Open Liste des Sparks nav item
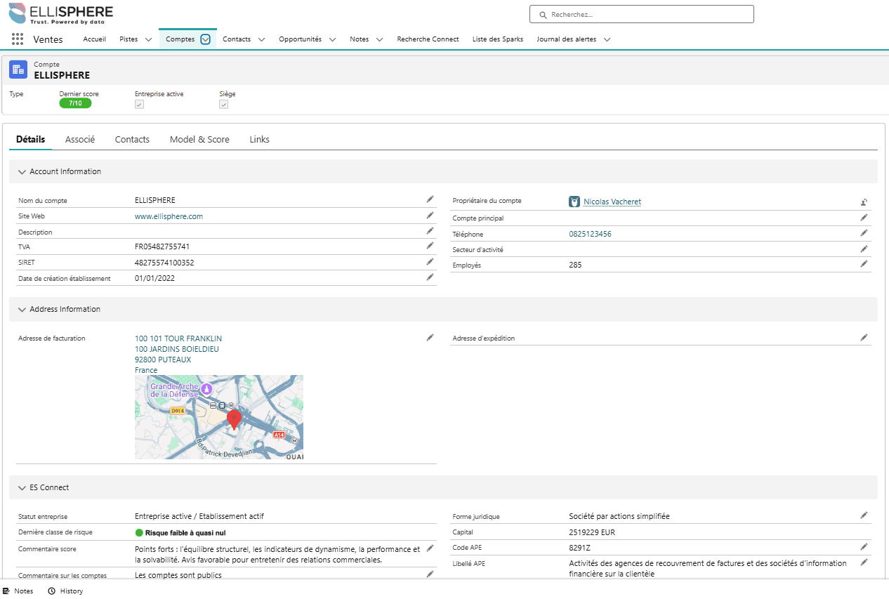 click(x=498, y=39)
